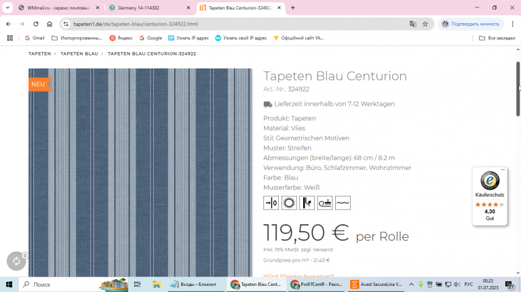Switch the РУС keyboard language indicator
Image resolution: width=521 pixels, height=292 pixels.
[469, 285]
